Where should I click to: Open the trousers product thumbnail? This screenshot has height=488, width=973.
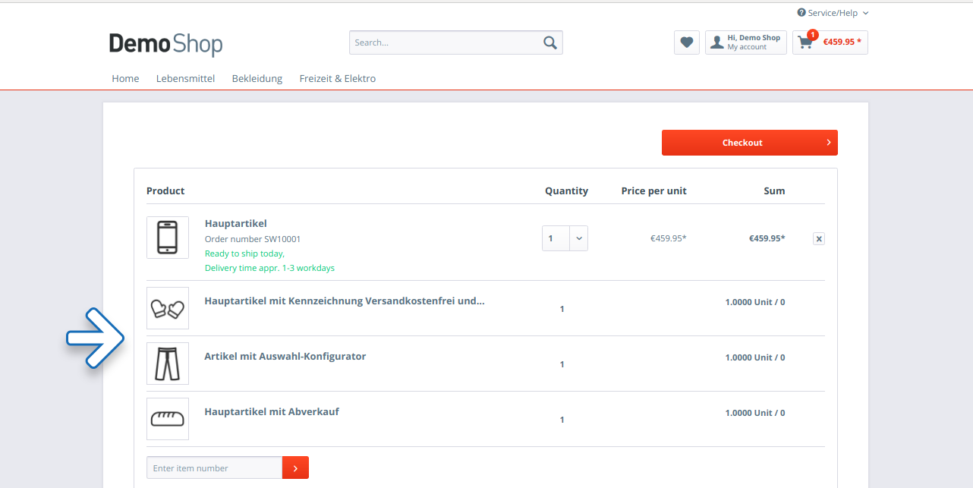(x=168, y=364)
